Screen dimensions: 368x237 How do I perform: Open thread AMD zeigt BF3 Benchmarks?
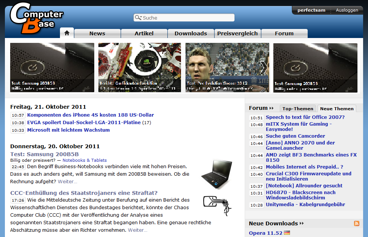point(311,157)
